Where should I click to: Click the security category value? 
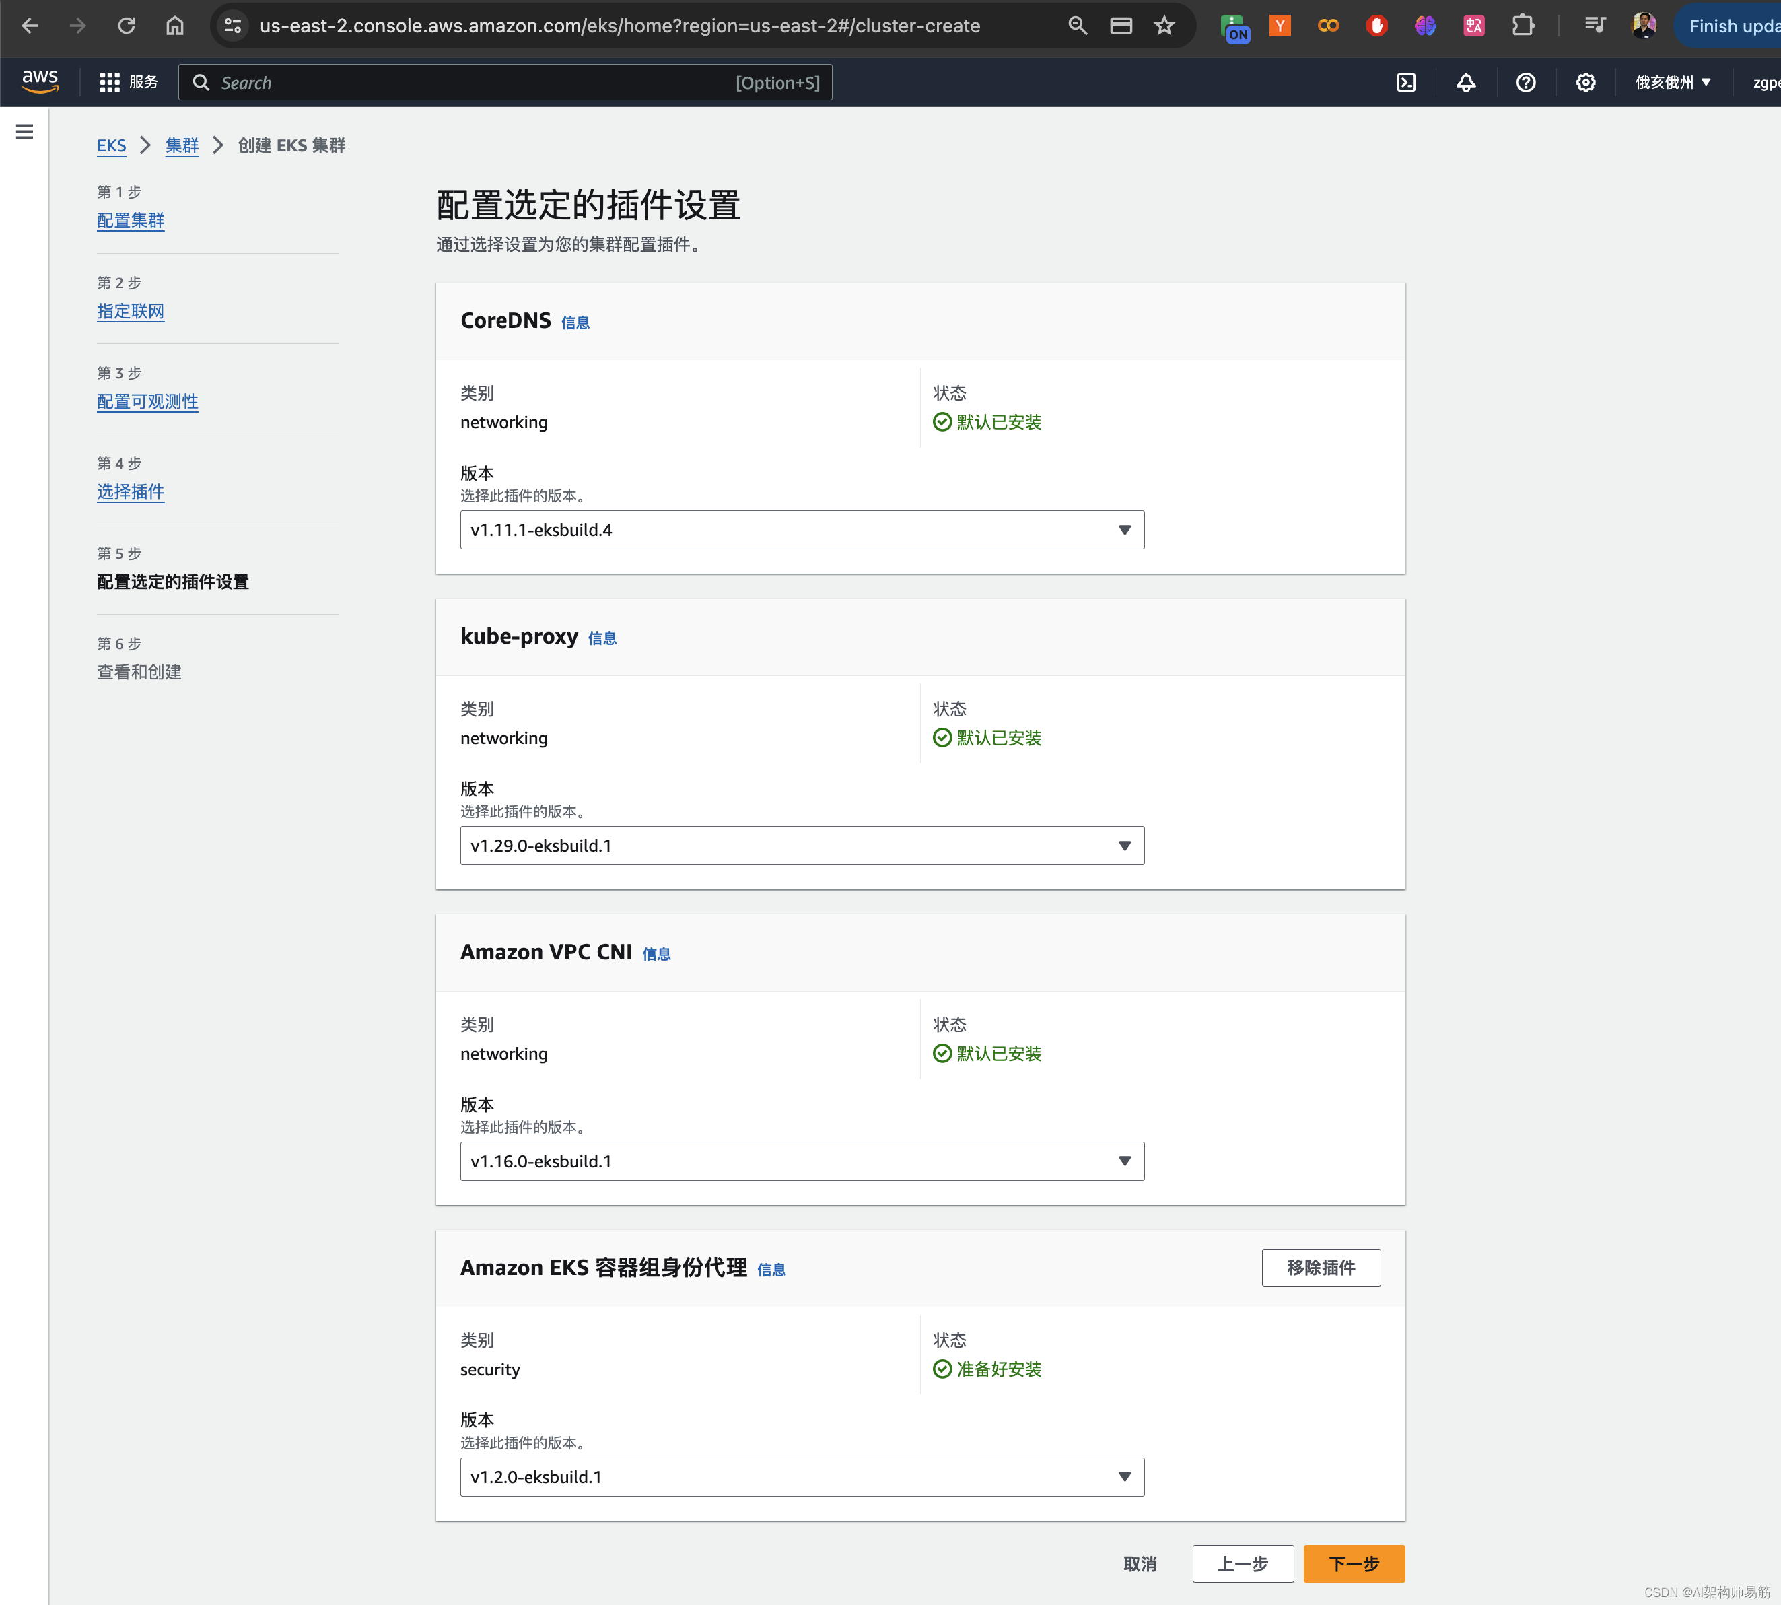pos(490,1369)
